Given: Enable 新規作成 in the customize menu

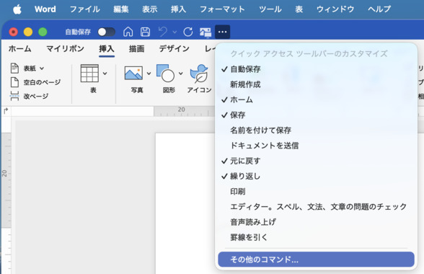Looking at the screenshot, I should click(x=316, y=84).
